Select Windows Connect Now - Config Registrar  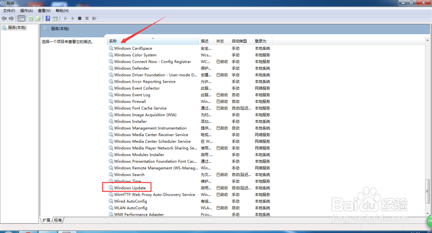pyautogui.click(x=152, y=61)
